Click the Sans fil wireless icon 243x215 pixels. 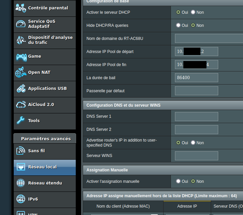point(21,151)
